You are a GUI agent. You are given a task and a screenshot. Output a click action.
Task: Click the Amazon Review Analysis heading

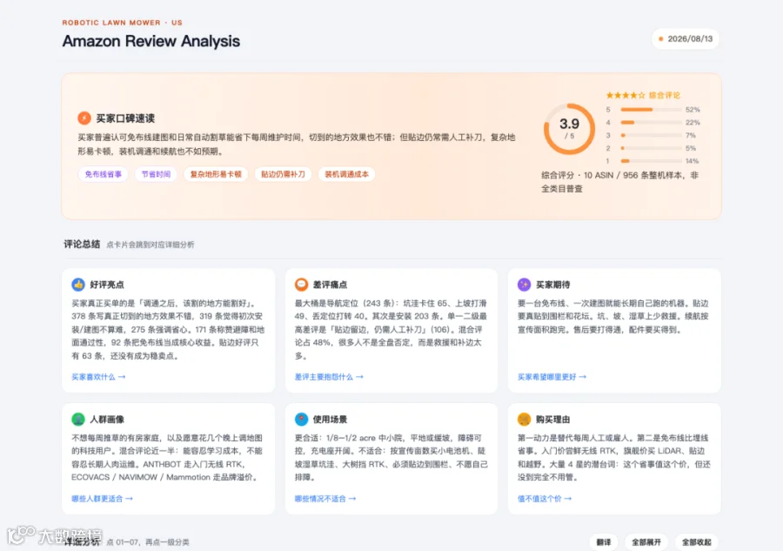[x=151, y=41]
